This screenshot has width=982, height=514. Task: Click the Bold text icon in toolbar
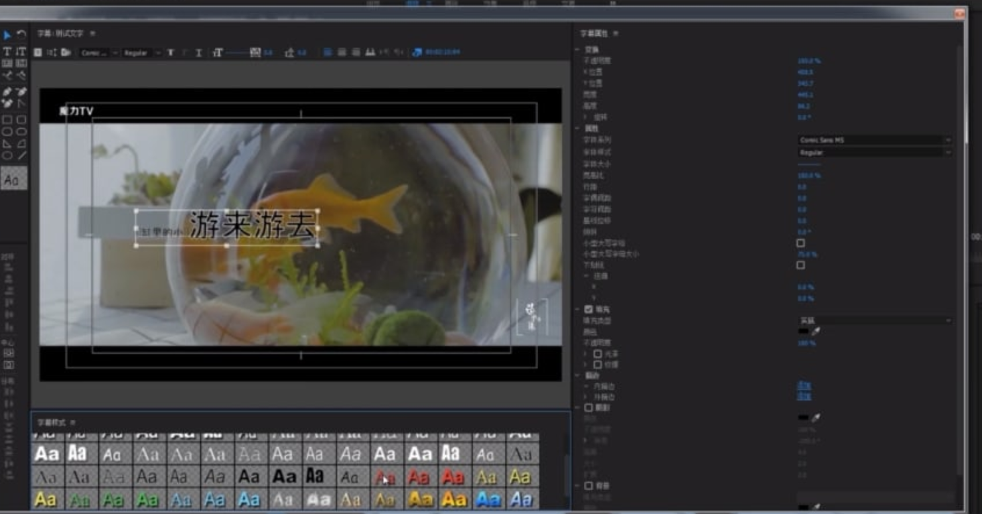(171, 53)
